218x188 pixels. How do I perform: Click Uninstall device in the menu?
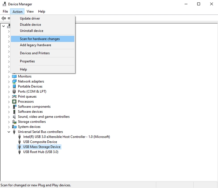pyautogui.click(x=43, y=31)
